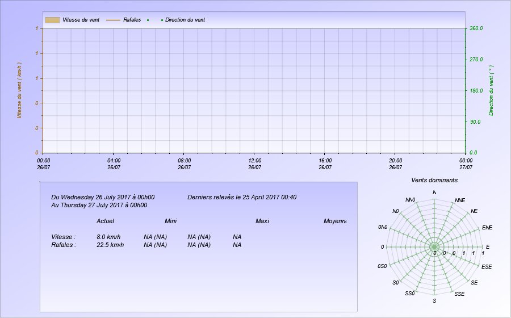Image resolution: width=511 pixels, height=318 pixels.
Task: Click the 'SS0' compass label
Action: (x=410, y=294)
